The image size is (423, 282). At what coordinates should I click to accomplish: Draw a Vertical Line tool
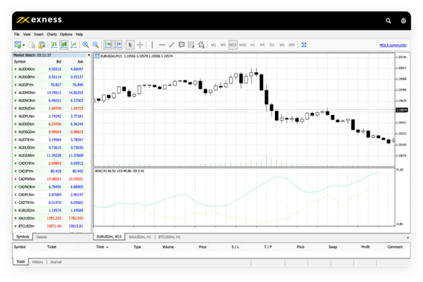(x=152, y=45)
